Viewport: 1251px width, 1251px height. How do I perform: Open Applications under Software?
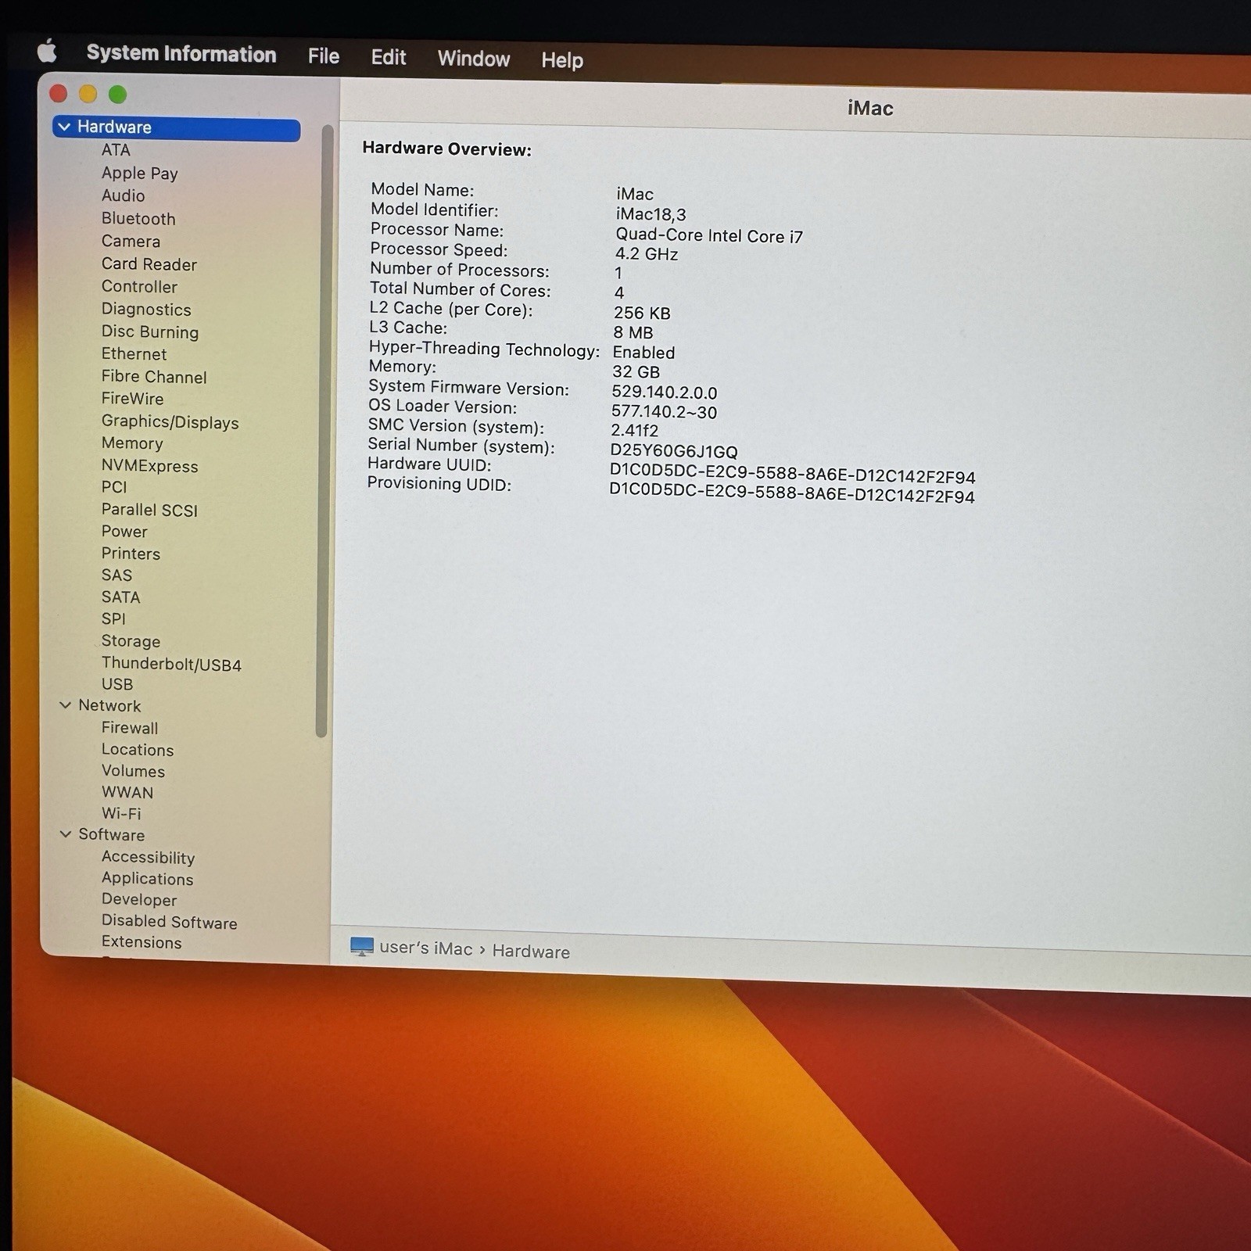click(x=147, y=879)
